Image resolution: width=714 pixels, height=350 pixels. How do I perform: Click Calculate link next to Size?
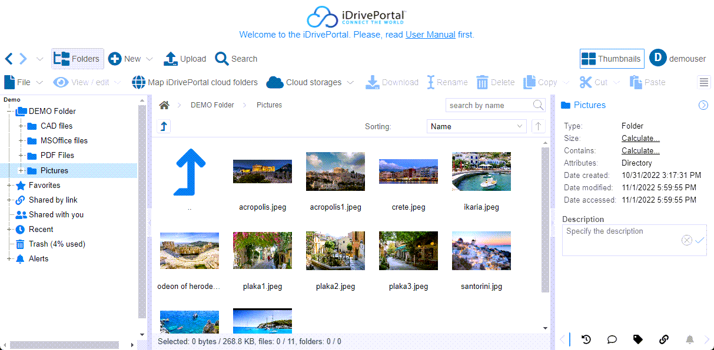tap(640, 139)
